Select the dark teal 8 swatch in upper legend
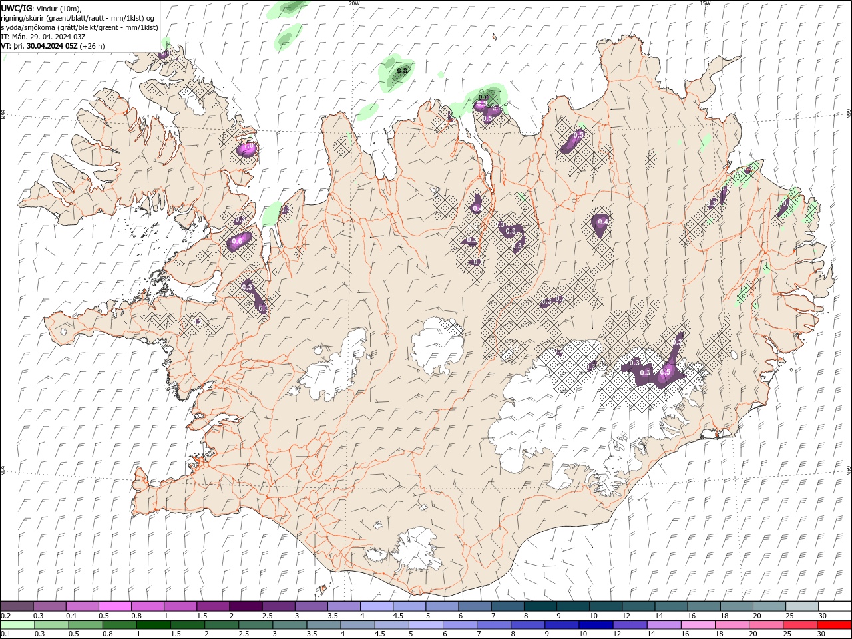This screenshot has height=639, width=852. [x=540, y=606]
